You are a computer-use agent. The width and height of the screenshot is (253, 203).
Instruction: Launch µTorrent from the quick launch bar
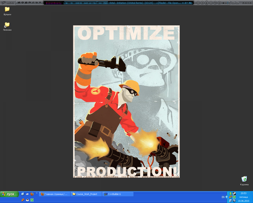32,200
